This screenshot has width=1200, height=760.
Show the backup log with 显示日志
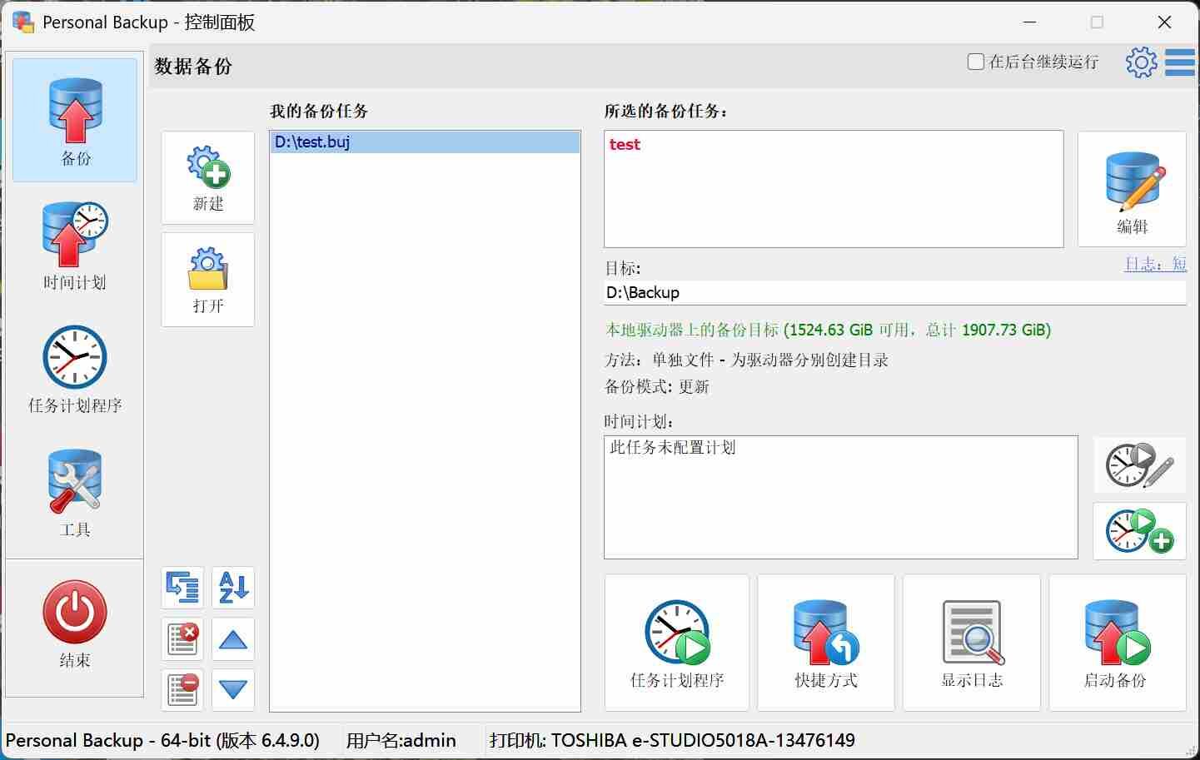(x=971, y=643)
